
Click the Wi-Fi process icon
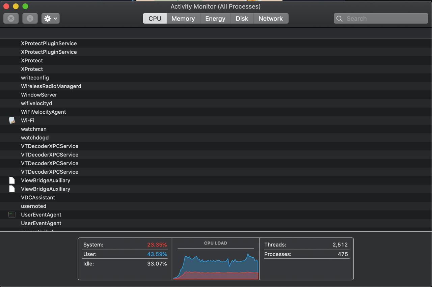pyautogui.click(x=12, y=120)
